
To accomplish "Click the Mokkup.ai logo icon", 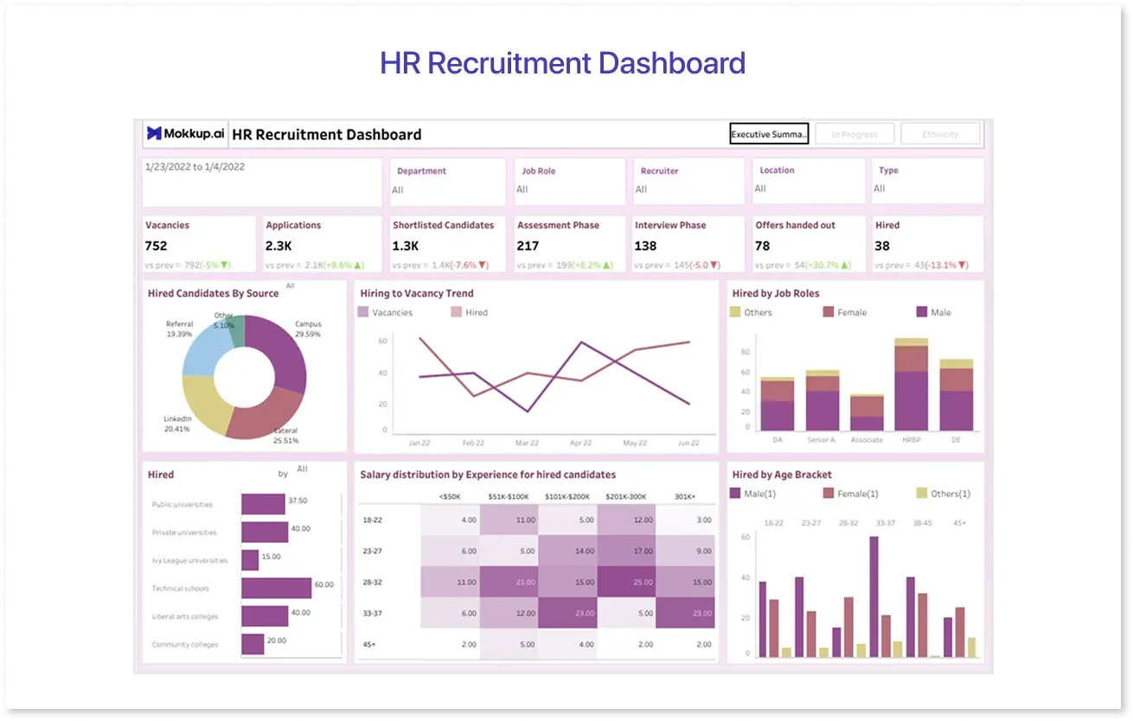I will 155,133.
